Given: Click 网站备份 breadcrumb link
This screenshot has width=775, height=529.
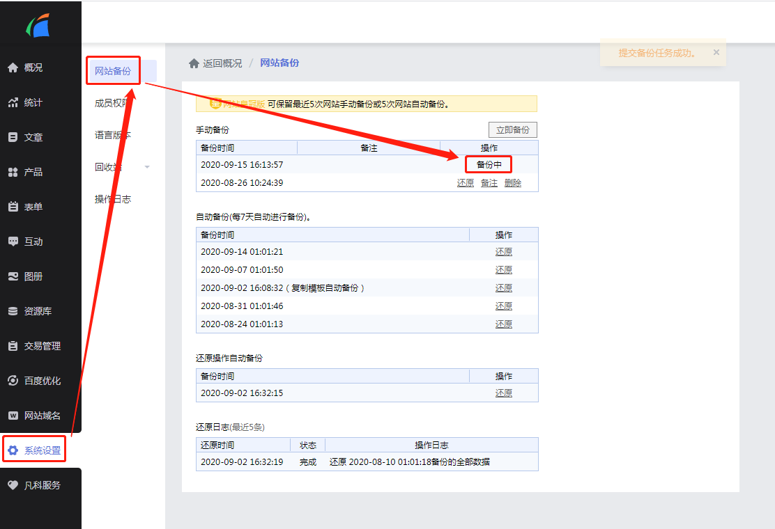Looking at the screenshot, I should click(x=279, y=63).
